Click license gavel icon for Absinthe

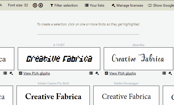coord(170,73)
